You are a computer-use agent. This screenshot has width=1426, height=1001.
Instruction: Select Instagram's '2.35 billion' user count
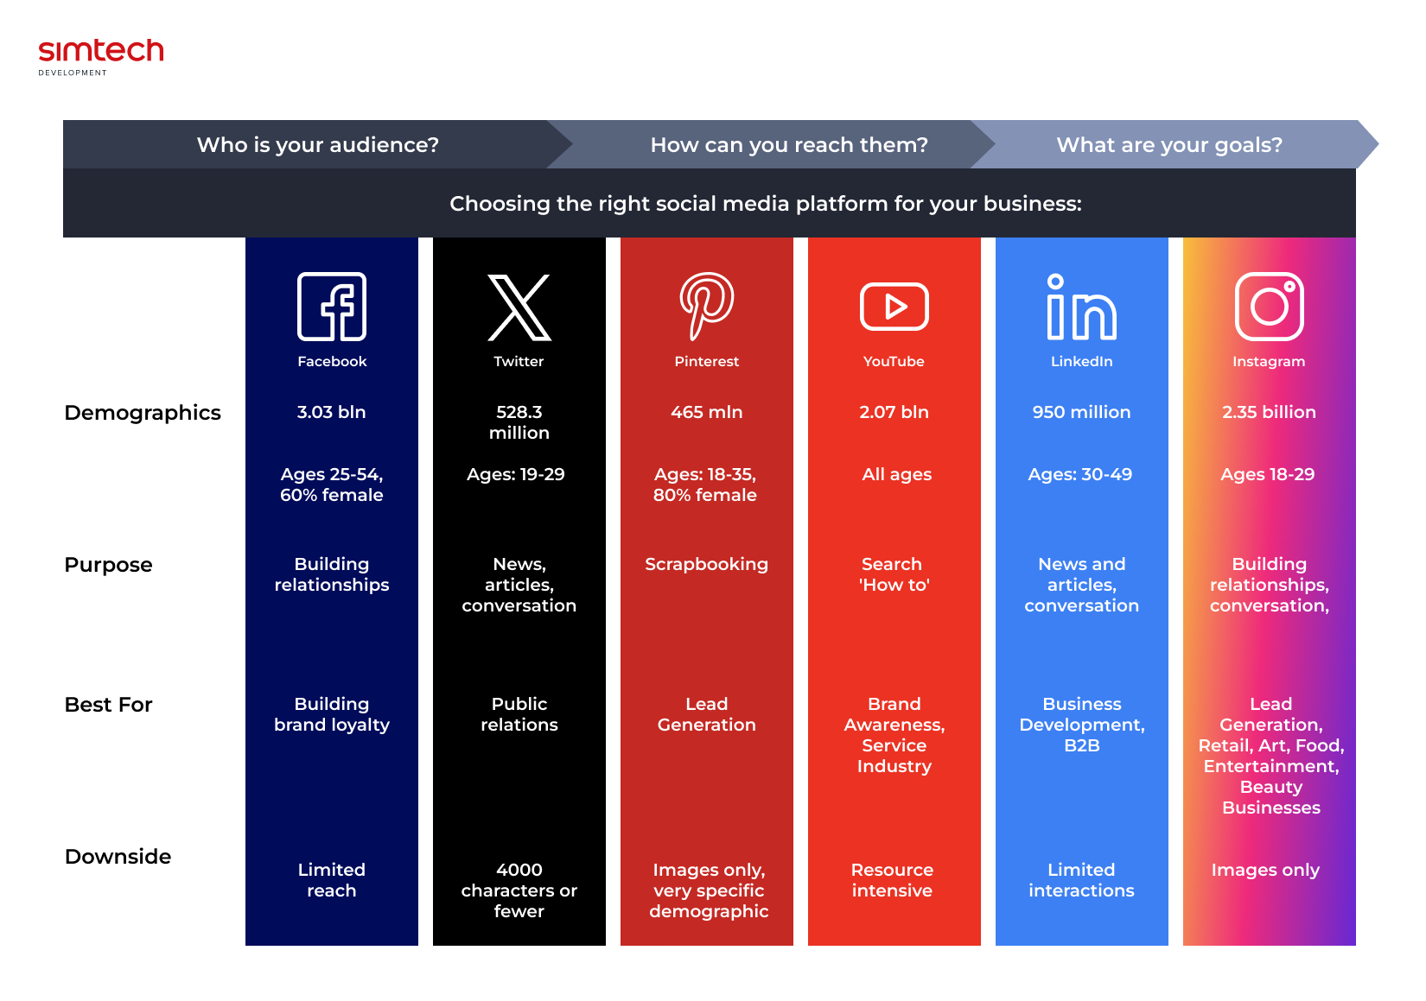click(1270, 412)
